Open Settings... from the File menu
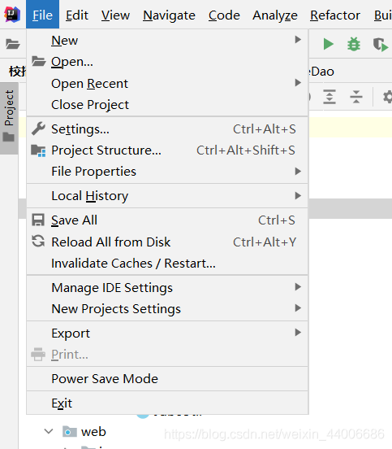 pyautogui.click(x=167, y=129)
